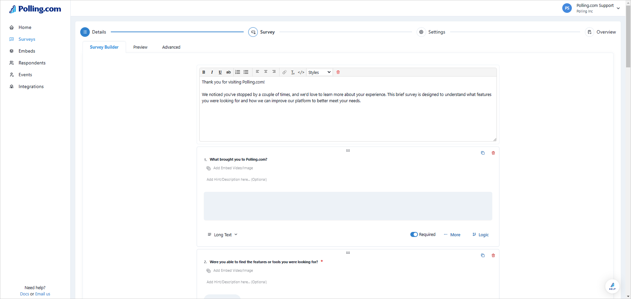Click the Email us link

(43, 294)
